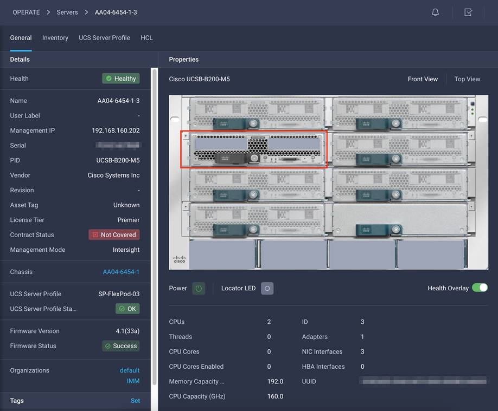Screen dimensions: 498x411
Task: Click the Power status icon
Action: (x=199, y=288)
